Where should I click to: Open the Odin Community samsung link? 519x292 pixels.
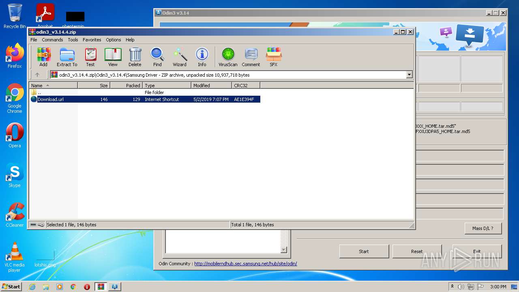245,264
